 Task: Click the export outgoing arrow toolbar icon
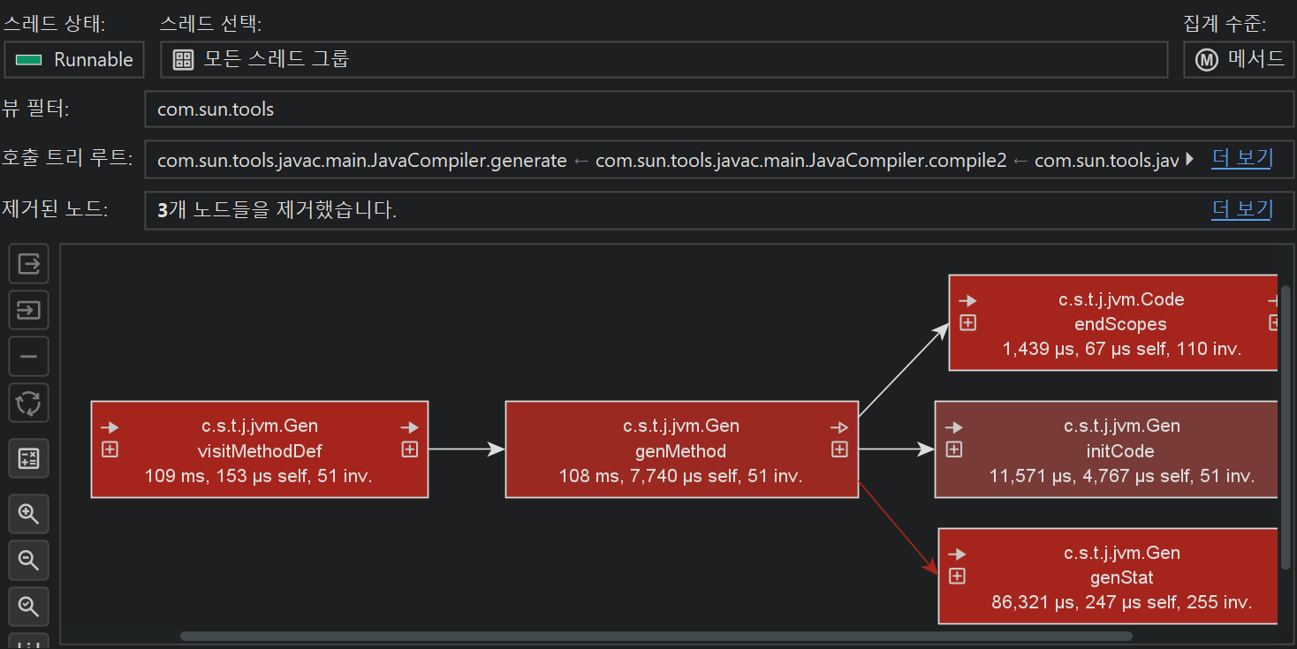[28, 264]
